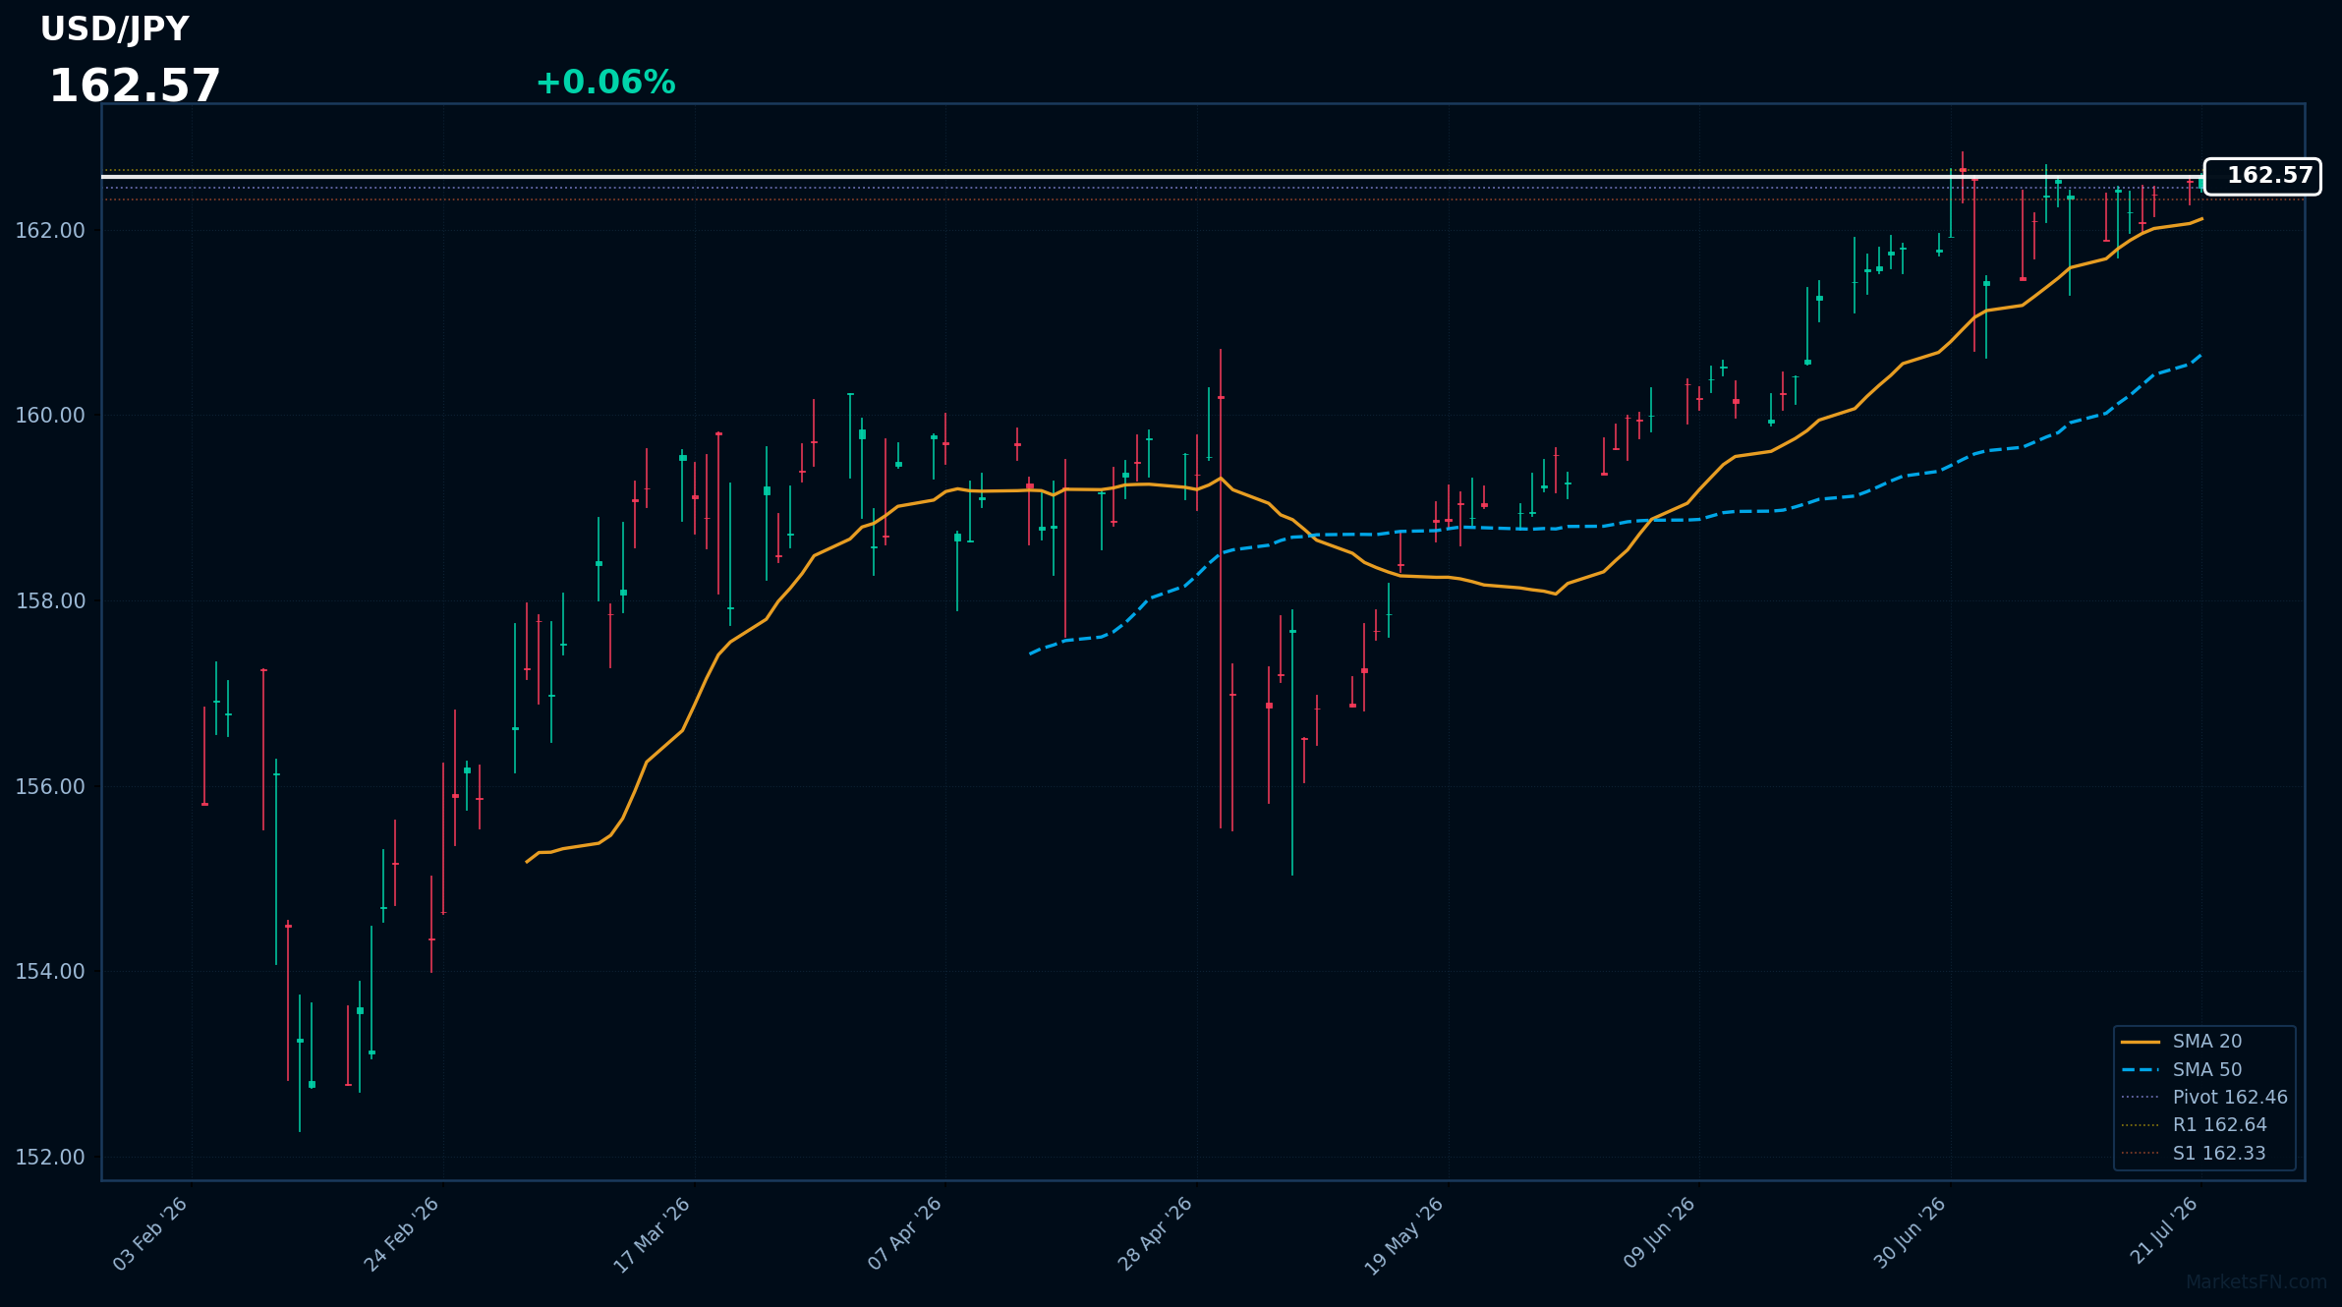
Task: Select the R1 162.64 legend entry
Action: (x=2195, y=1125)
